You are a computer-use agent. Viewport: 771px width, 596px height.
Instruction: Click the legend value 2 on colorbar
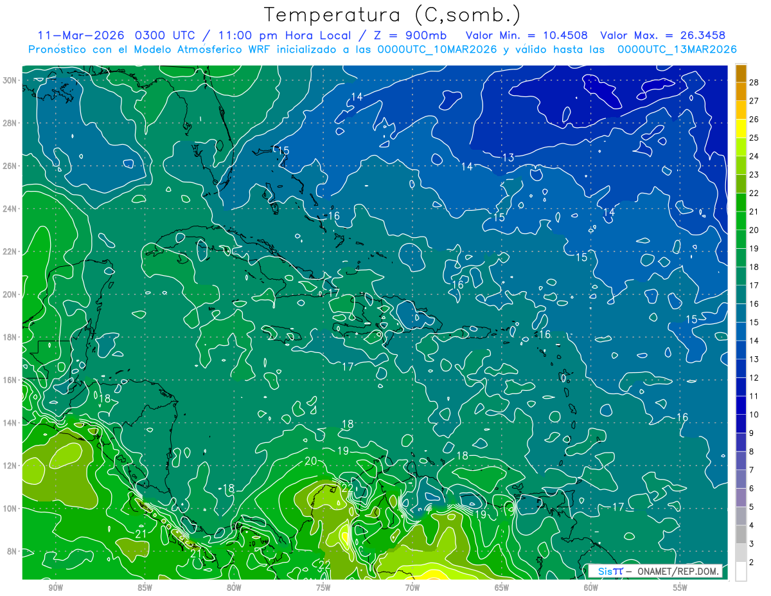pyautogui.click(x=752, y=562)
